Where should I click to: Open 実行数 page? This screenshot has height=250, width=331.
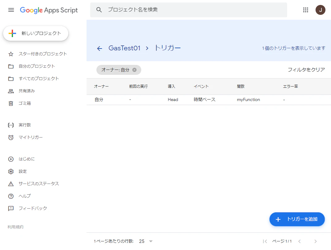click(x=25, y=125)
